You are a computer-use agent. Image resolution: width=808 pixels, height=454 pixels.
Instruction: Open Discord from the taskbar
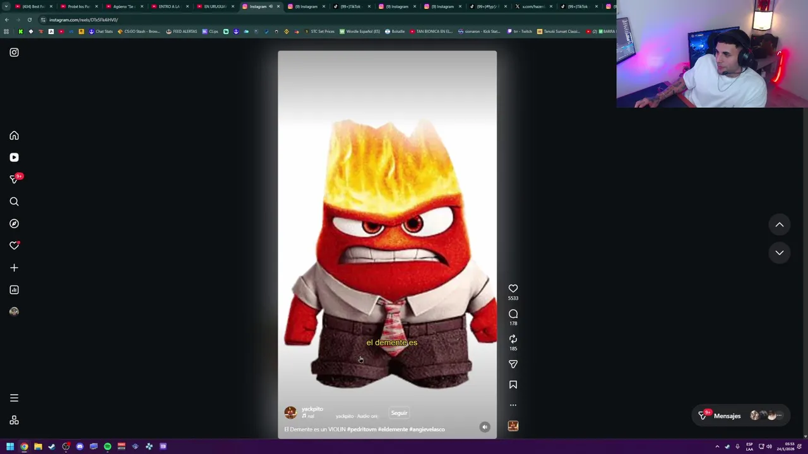(x=80, y=446)
